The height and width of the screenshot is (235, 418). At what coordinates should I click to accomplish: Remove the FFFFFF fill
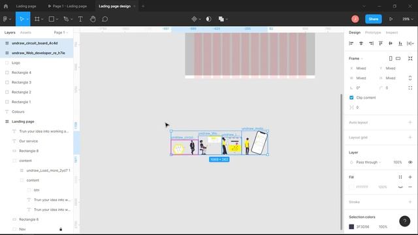point(410,187)
